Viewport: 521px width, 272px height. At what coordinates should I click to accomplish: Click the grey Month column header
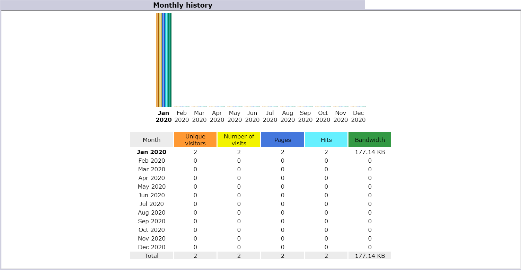point(151,139)
